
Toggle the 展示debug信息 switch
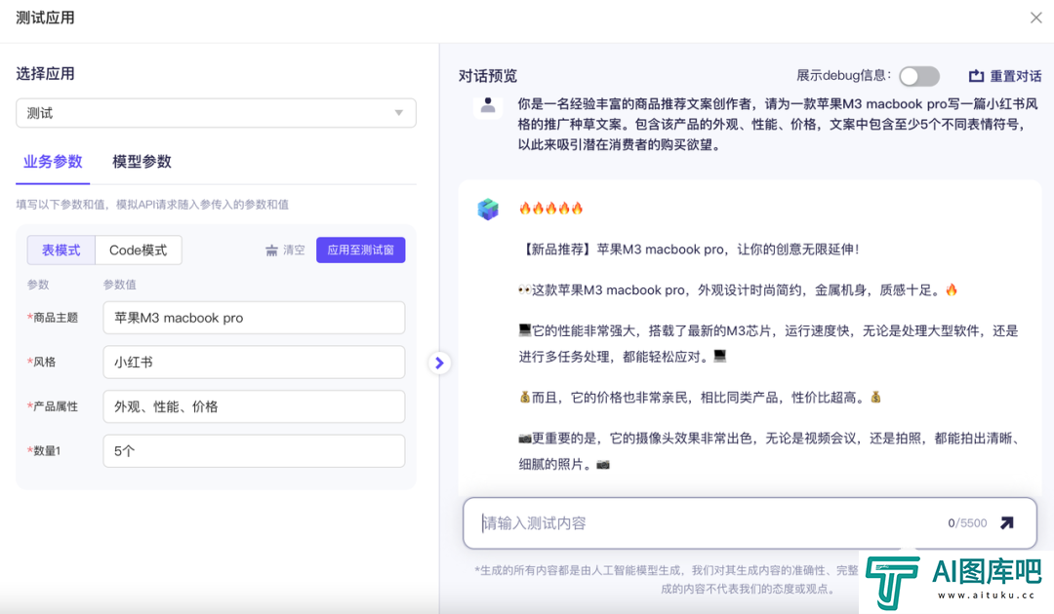(919, 76)
